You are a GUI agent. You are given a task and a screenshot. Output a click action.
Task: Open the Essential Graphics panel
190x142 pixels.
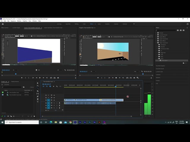point(160,66)
